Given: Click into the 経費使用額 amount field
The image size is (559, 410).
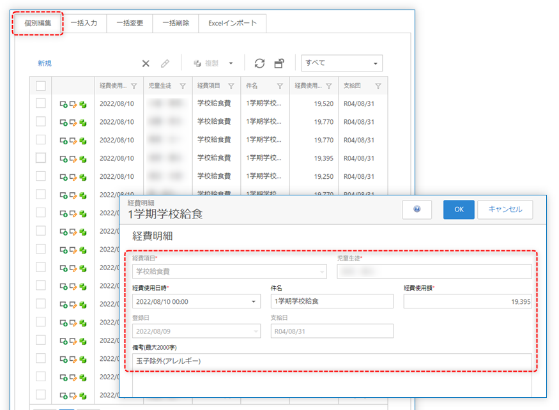Looking at the screenshot, I should (468, 301).
